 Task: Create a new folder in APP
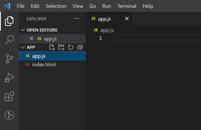[61, 47]
